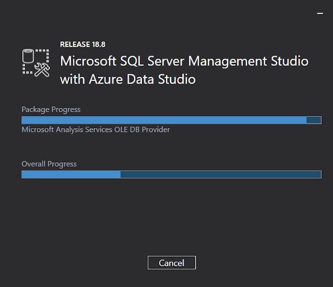
Task: Click the Package Progress label
Action: click(x=51, y=110)
